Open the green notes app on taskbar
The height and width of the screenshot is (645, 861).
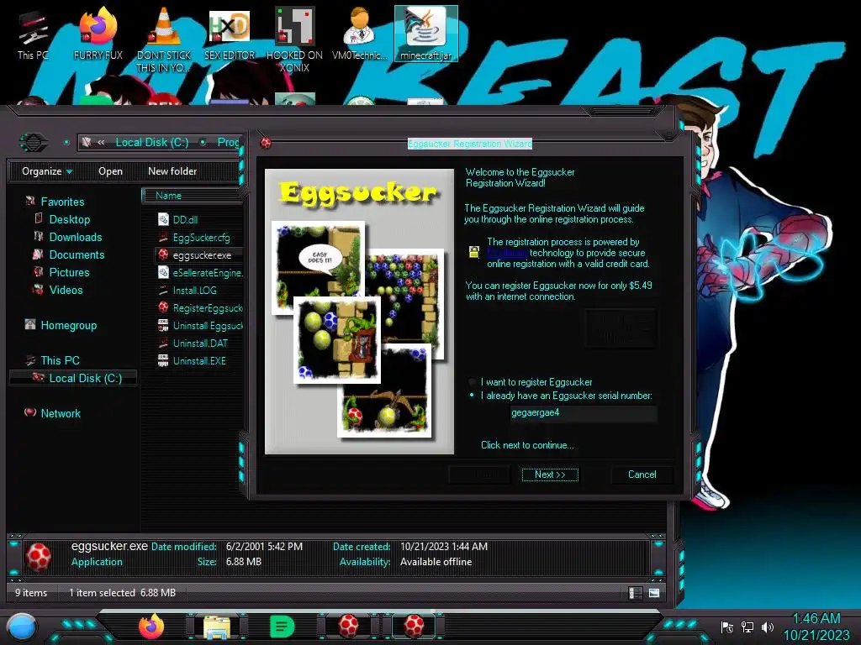coord(283,627)
